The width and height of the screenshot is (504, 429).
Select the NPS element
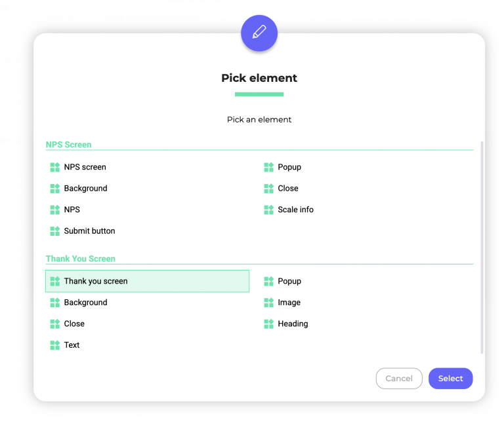coord(72,210)
